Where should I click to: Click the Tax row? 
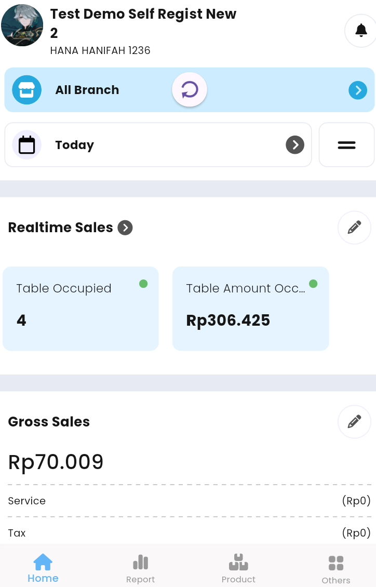tap(190, 533)
